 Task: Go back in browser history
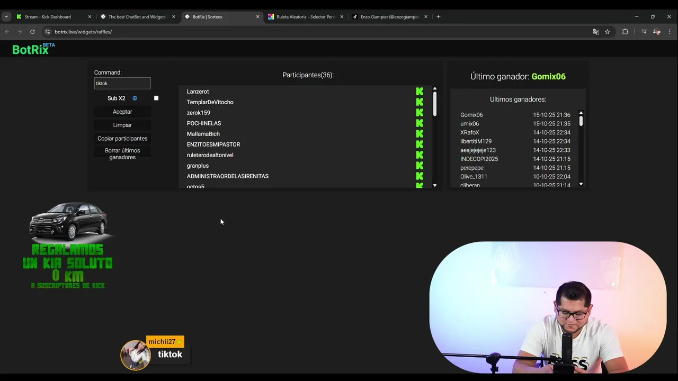(7, 32)
